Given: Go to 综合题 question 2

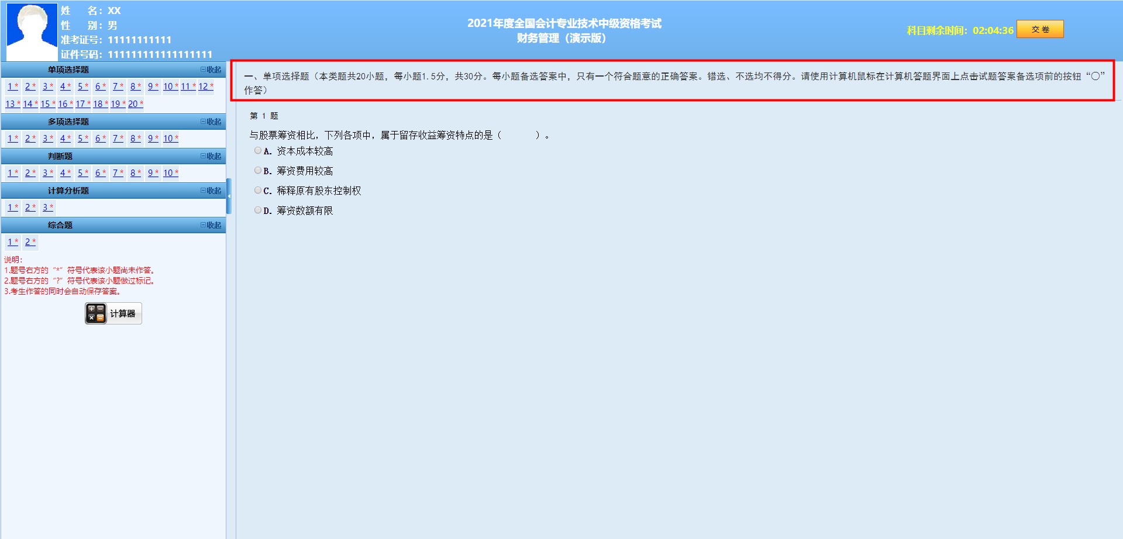Looking at the screenshot, I should tap(30, 242).
